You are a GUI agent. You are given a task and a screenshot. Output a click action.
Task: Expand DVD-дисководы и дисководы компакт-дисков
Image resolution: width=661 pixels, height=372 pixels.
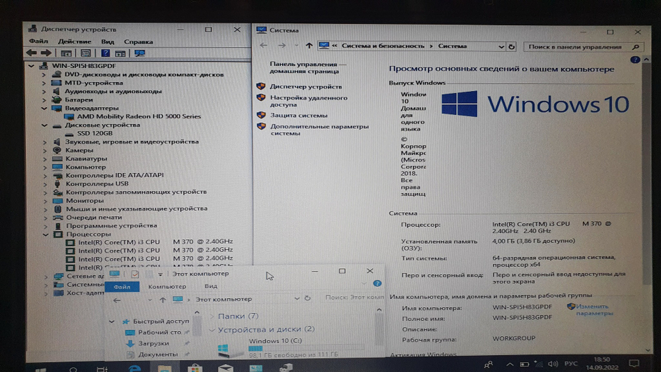[44, 75]
